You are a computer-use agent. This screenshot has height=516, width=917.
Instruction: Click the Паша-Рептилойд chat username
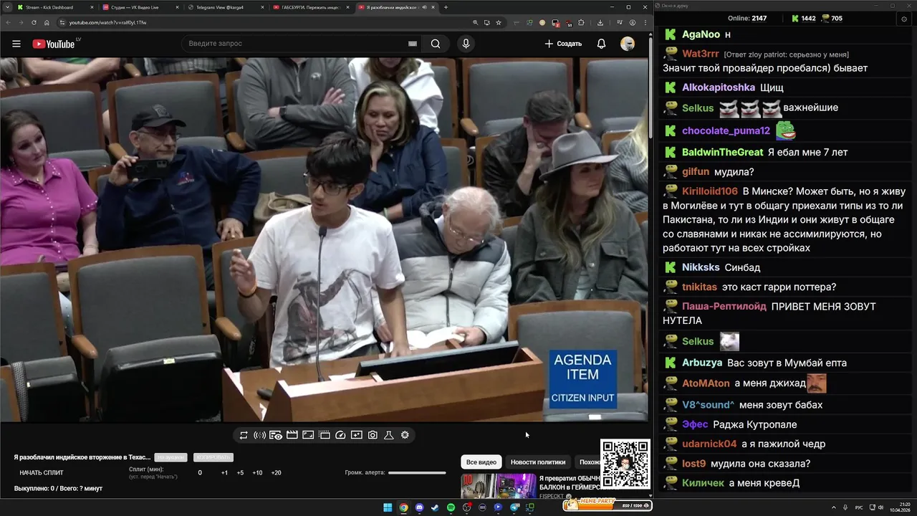coord(724,307)
